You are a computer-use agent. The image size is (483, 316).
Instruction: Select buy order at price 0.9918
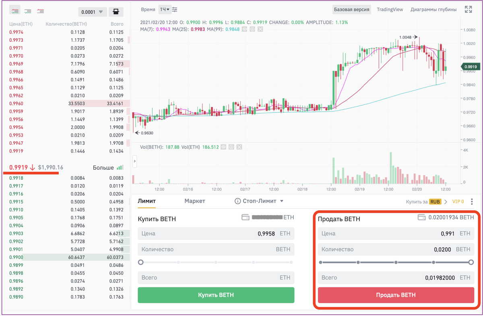point(67,178)
